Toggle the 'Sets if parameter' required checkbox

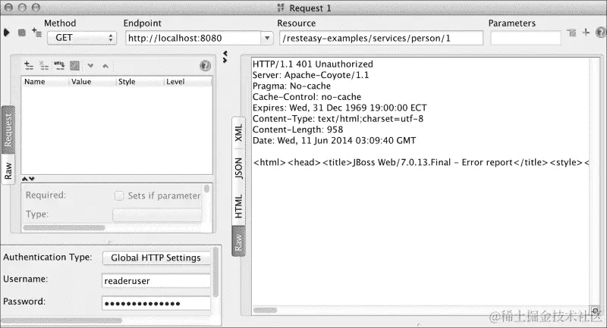119,195
